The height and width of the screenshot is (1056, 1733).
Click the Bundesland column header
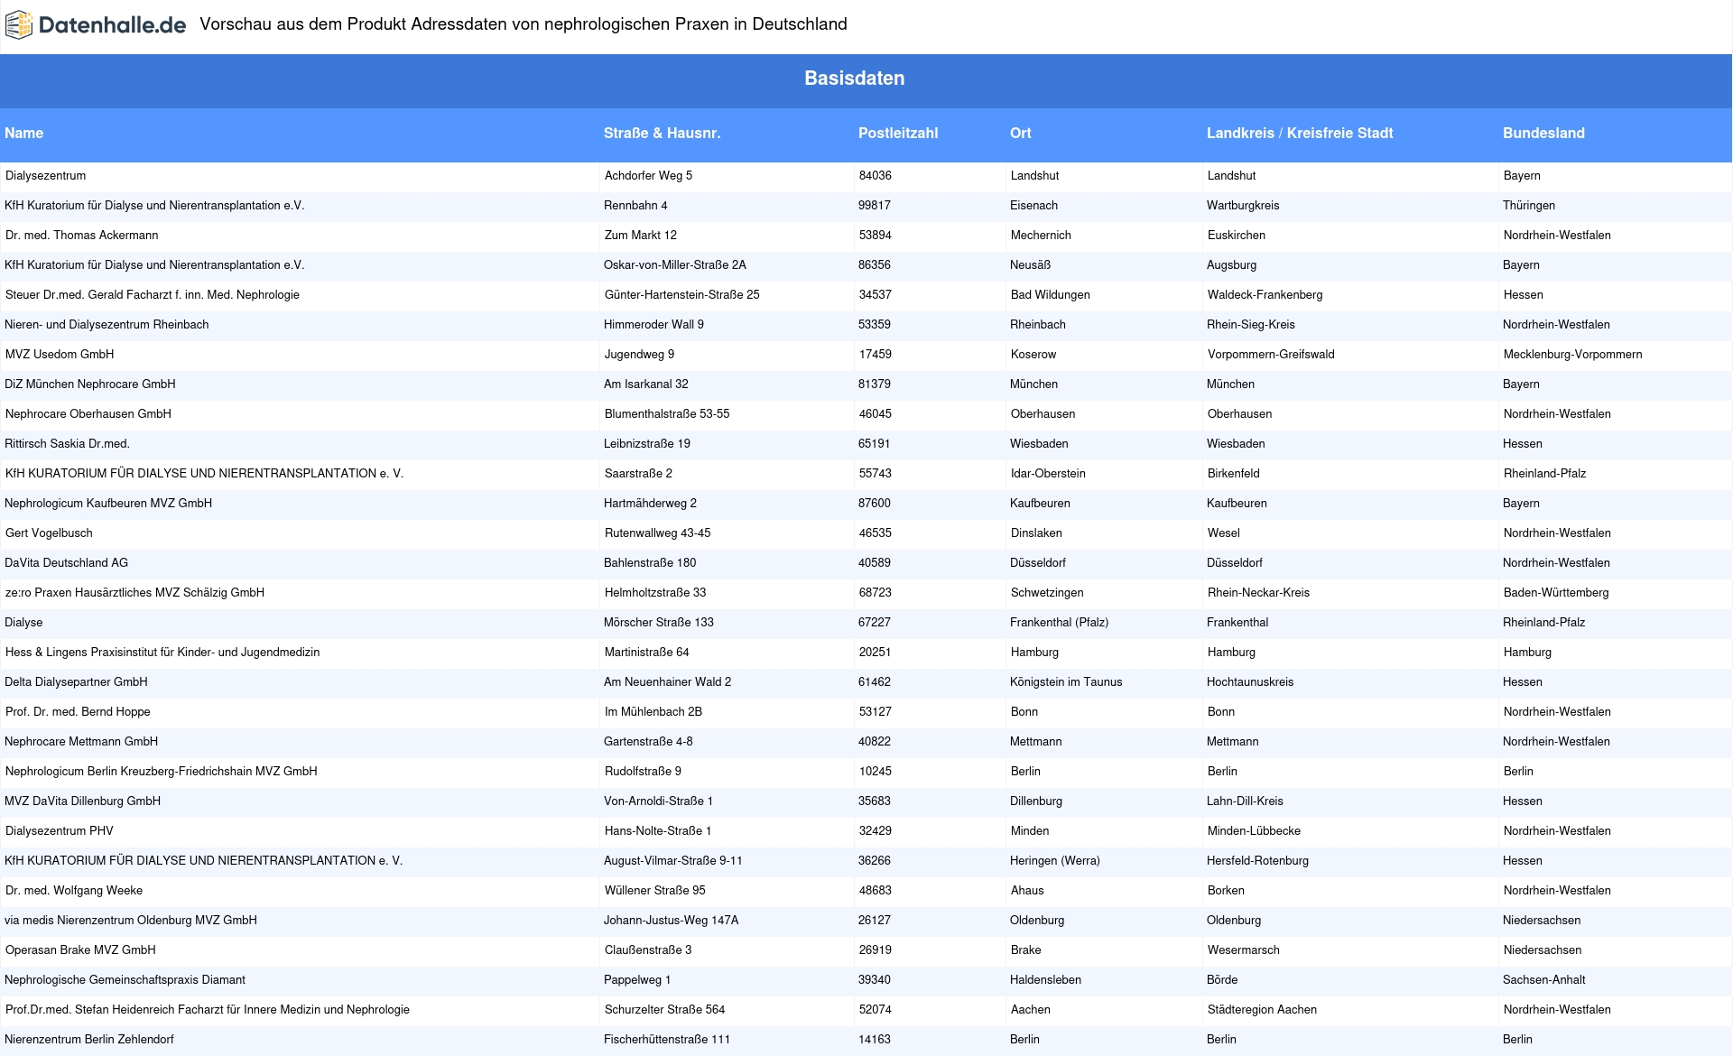[x=1543, y=134]
